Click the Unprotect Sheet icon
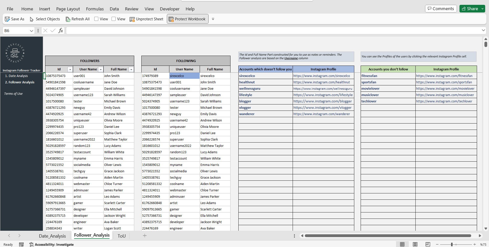Screen dimensions: 489x247 (x=132, y=19)
